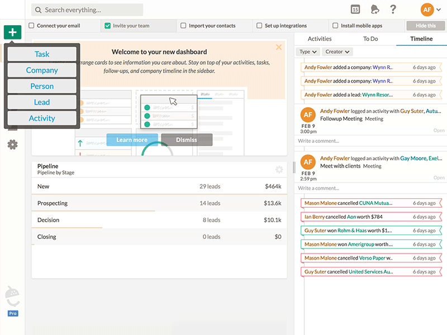447x335 pixels.
Task: Open Guy Suter link in Followup Meeting
Action: pos(412,111)
